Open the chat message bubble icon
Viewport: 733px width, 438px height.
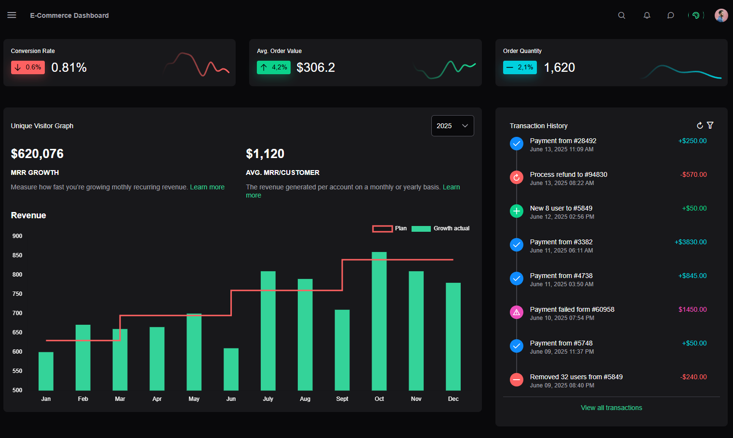click(x=670, y=15)
